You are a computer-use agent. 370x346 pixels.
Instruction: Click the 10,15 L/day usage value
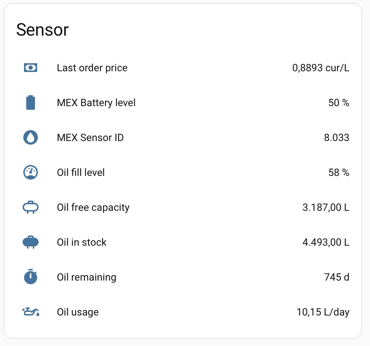click(x=323, y=312)
